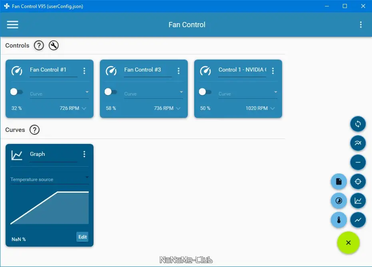The width and height of the screenshot is (372, 267).
Task: Add a graph curve with chart button
Action: (358, 201)
